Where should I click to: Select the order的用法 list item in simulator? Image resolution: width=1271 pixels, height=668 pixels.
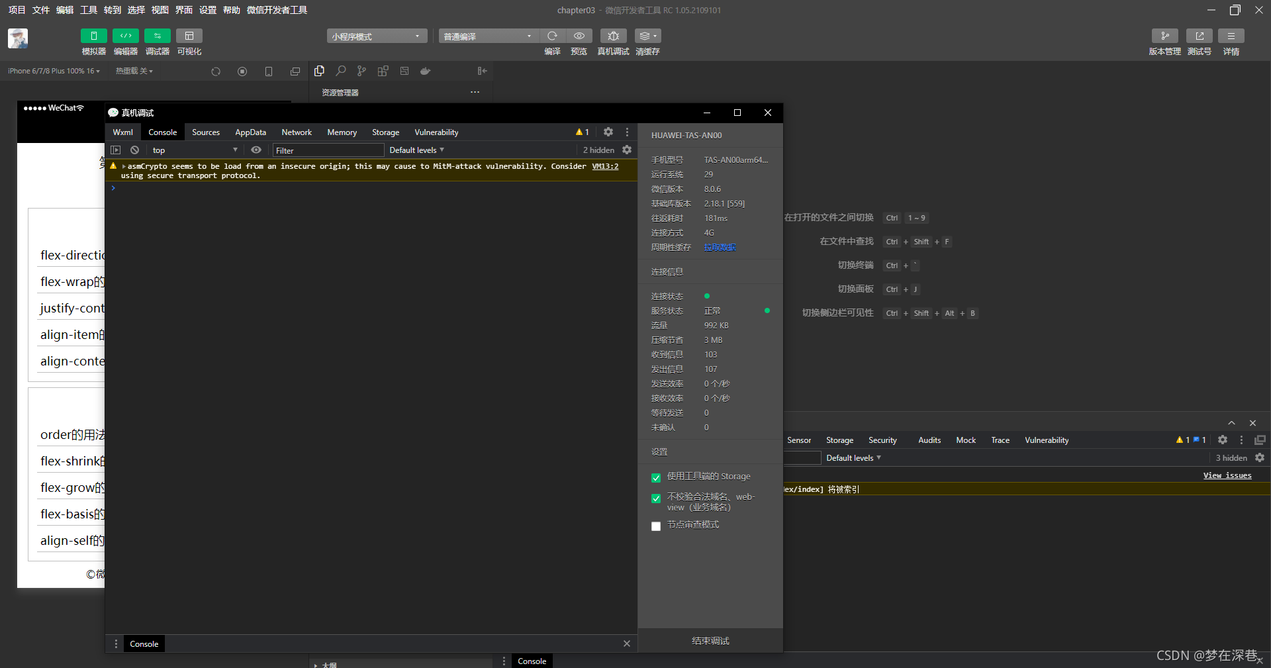pyautogui.click(x=72, y=435)
